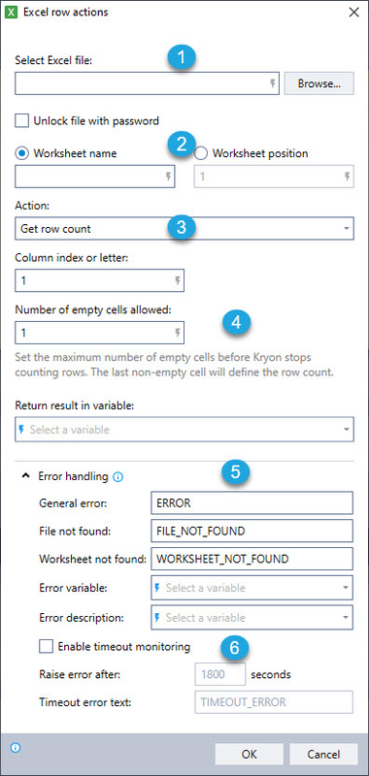
Task: Check Enable timeout monitoring
Action: pyautogui.click(x=46, y=646)
